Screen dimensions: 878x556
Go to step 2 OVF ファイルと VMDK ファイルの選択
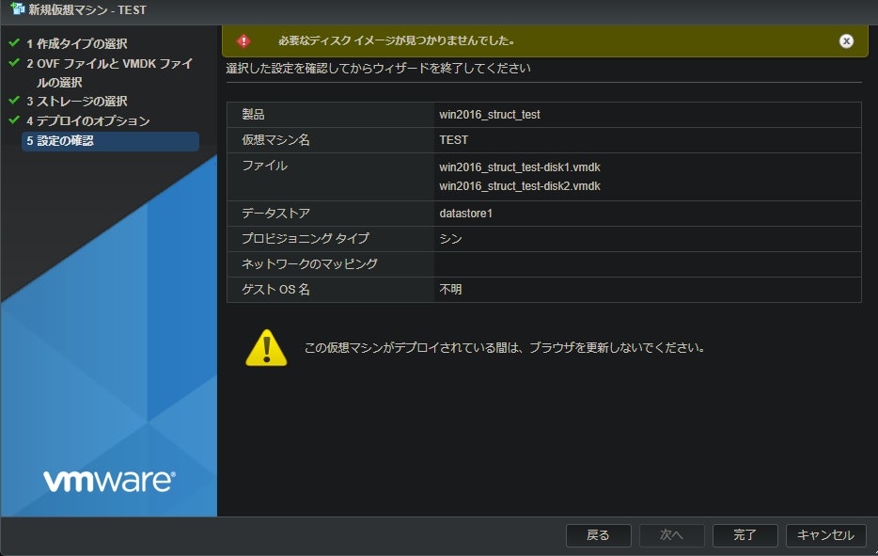[110, 72]
